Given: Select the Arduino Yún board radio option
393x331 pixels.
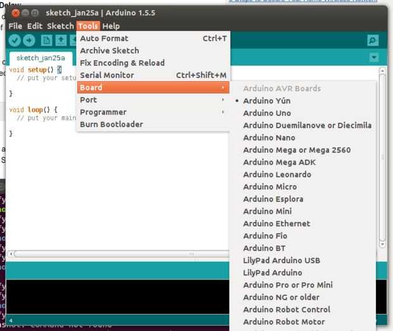Looking at the screenshot, I should [303, 101].
